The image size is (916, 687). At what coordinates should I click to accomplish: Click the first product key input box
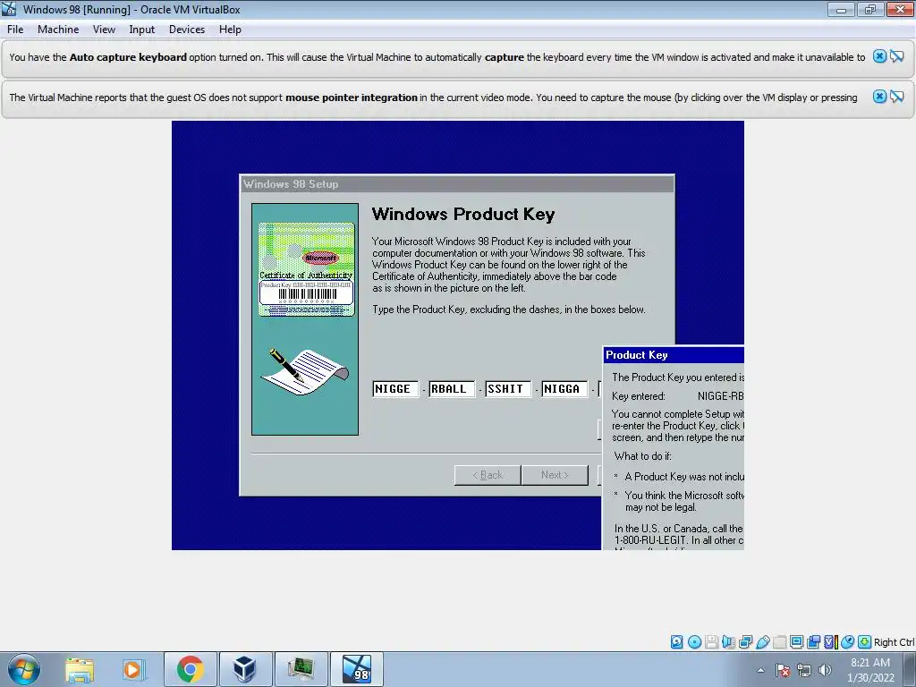coord(395,388)
